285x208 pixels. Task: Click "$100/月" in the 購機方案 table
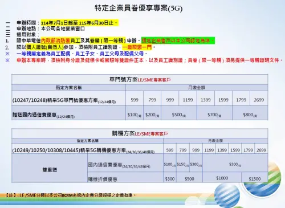(170, 165)
